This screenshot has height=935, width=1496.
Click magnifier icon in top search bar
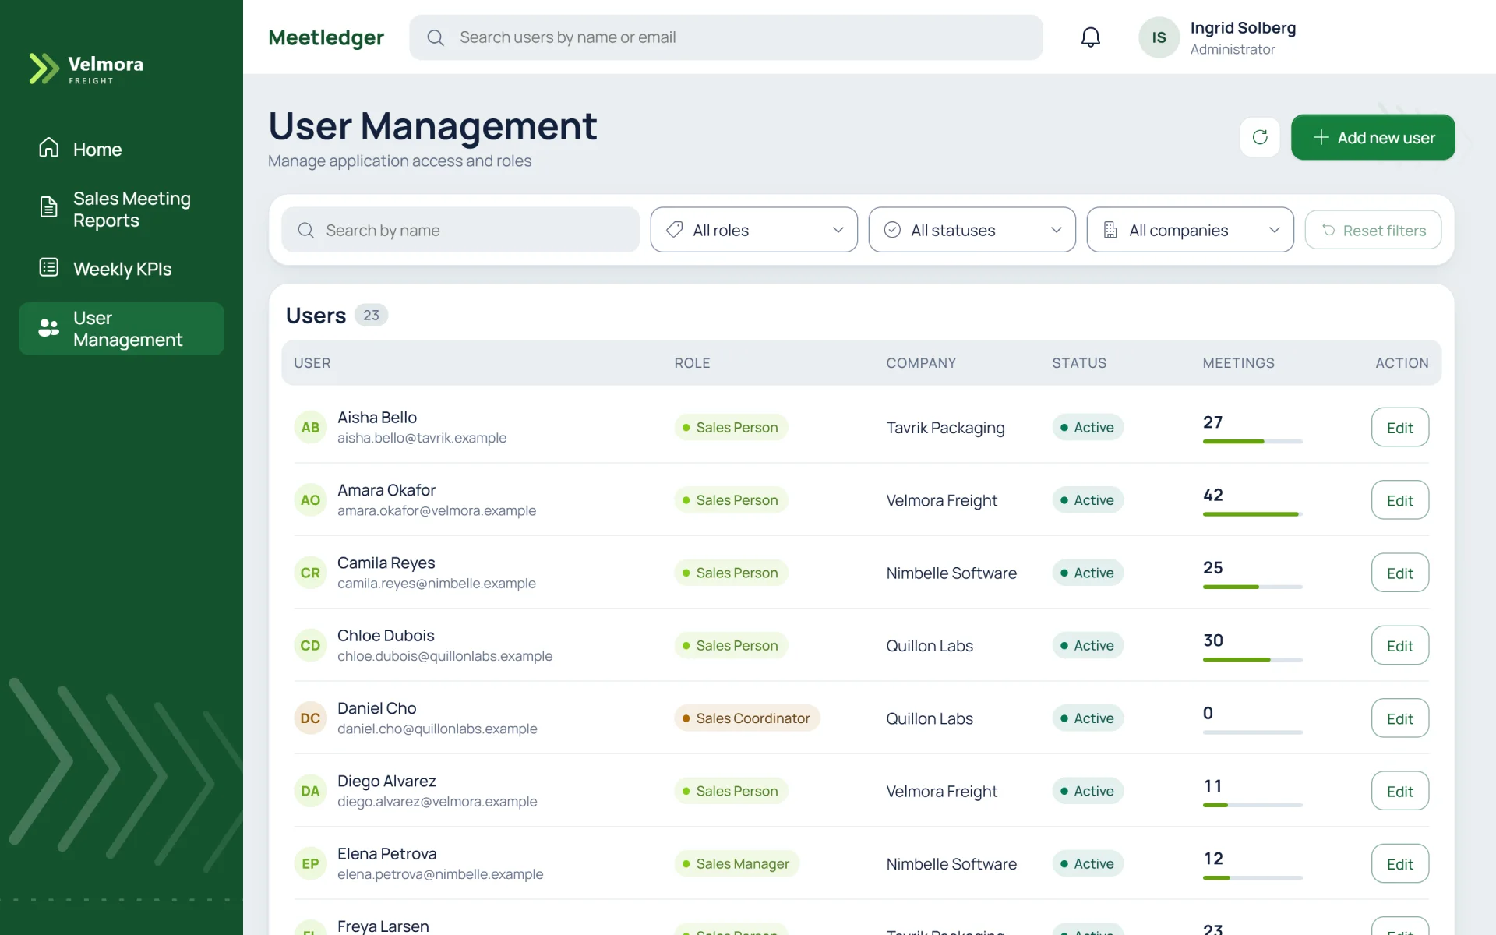[436, 37]
